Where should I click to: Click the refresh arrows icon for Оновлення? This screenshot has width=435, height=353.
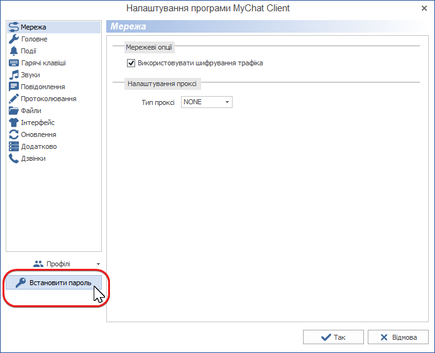point(14,134)
